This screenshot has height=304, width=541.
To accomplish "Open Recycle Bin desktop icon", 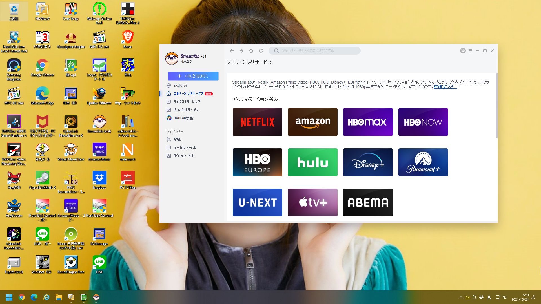I will point(14,12).
